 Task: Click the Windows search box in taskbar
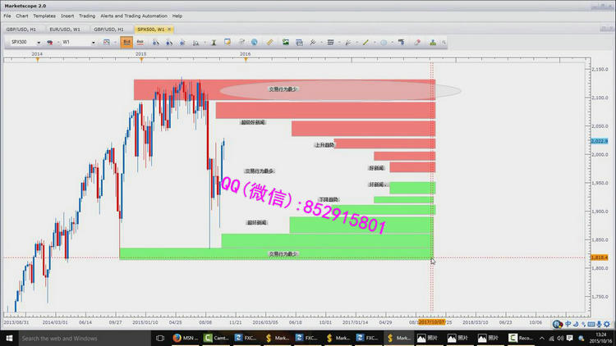pyautogui.click(x=82, y=338)
